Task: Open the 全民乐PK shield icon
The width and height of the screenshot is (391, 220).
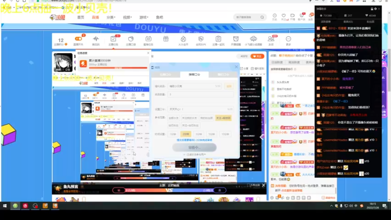Action: point(201,39)
